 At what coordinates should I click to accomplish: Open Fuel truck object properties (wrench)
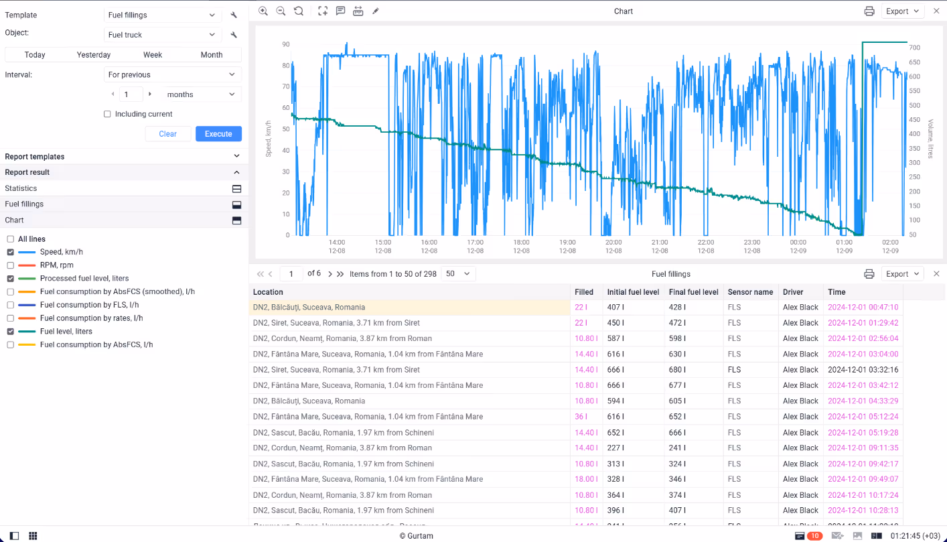pyautogui.click(x=234, y=35)
